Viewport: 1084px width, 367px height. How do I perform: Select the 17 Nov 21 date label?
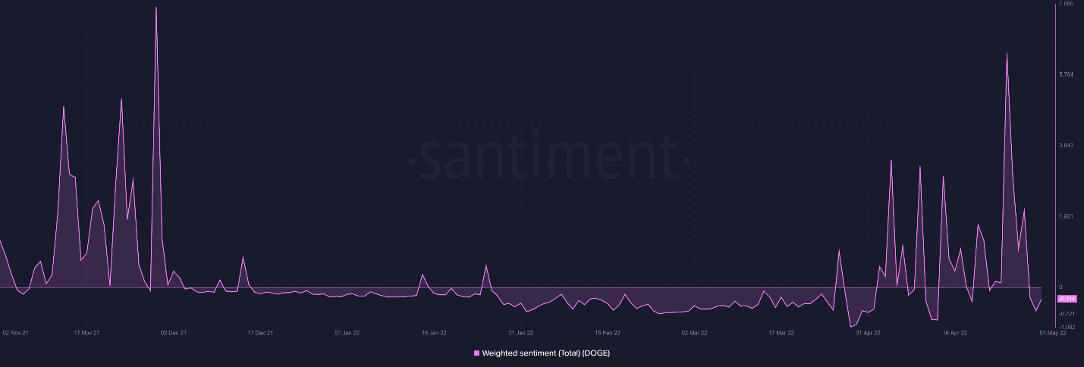pos(86,332)
